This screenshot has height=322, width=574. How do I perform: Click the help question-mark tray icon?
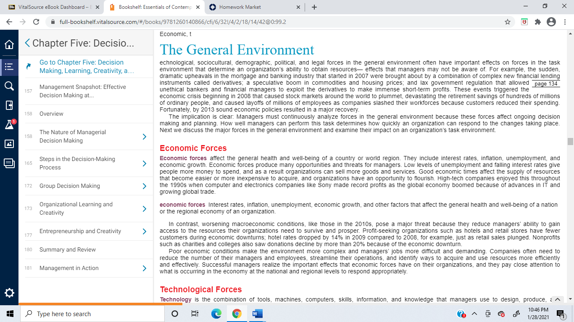[x=461, y=314]
